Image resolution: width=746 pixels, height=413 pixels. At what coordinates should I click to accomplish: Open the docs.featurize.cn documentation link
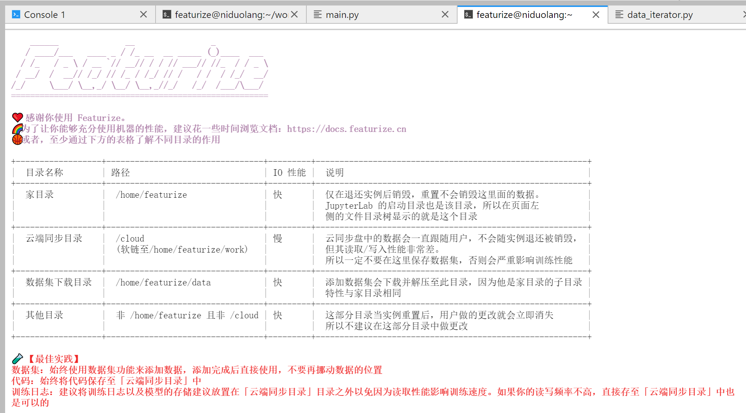click(346, 129)
